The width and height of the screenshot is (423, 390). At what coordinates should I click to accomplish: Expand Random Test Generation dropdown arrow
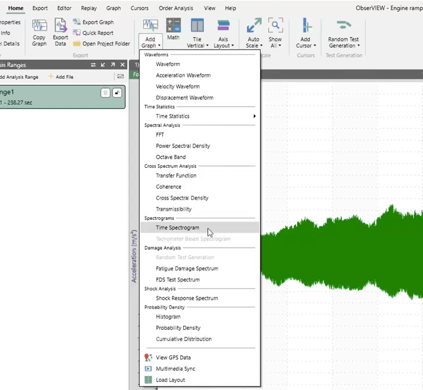click(358, 46)
